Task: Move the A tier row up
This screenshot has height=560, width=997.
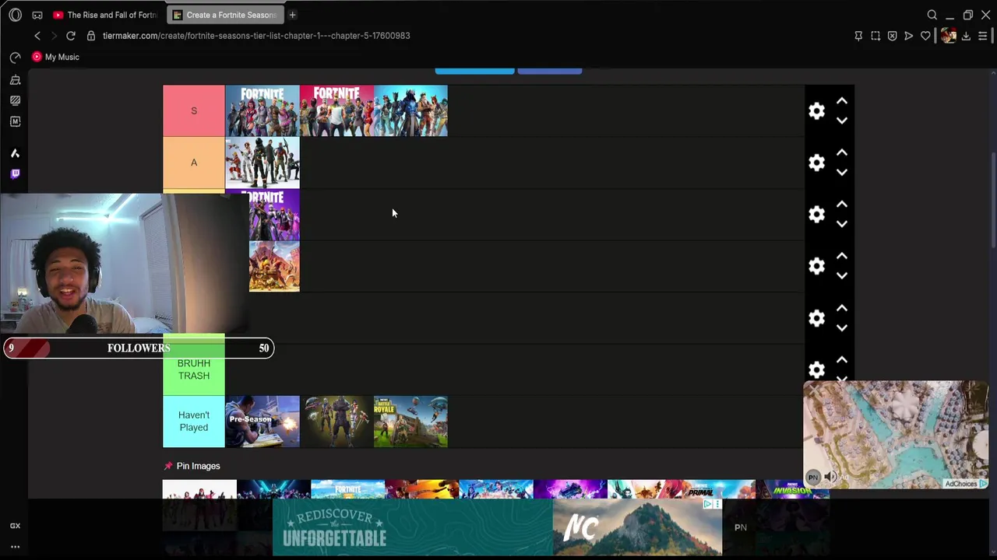Action: pyautogui.click(x=842, y=152)
